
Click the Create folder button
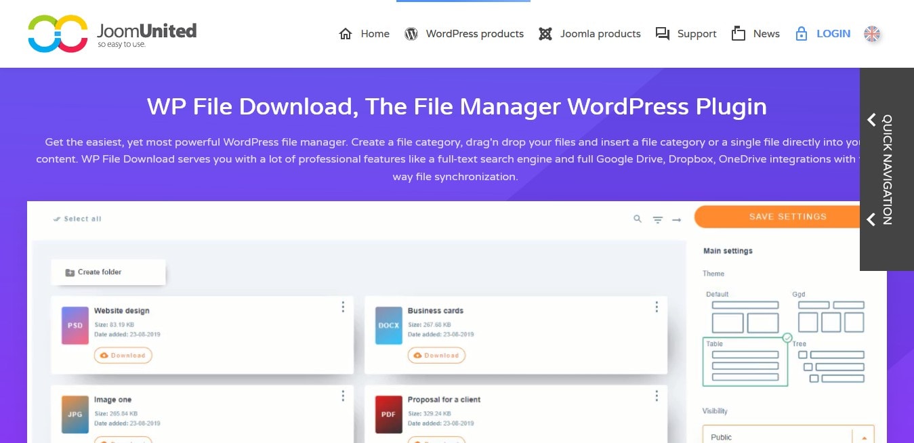click(x=108, y=272)
